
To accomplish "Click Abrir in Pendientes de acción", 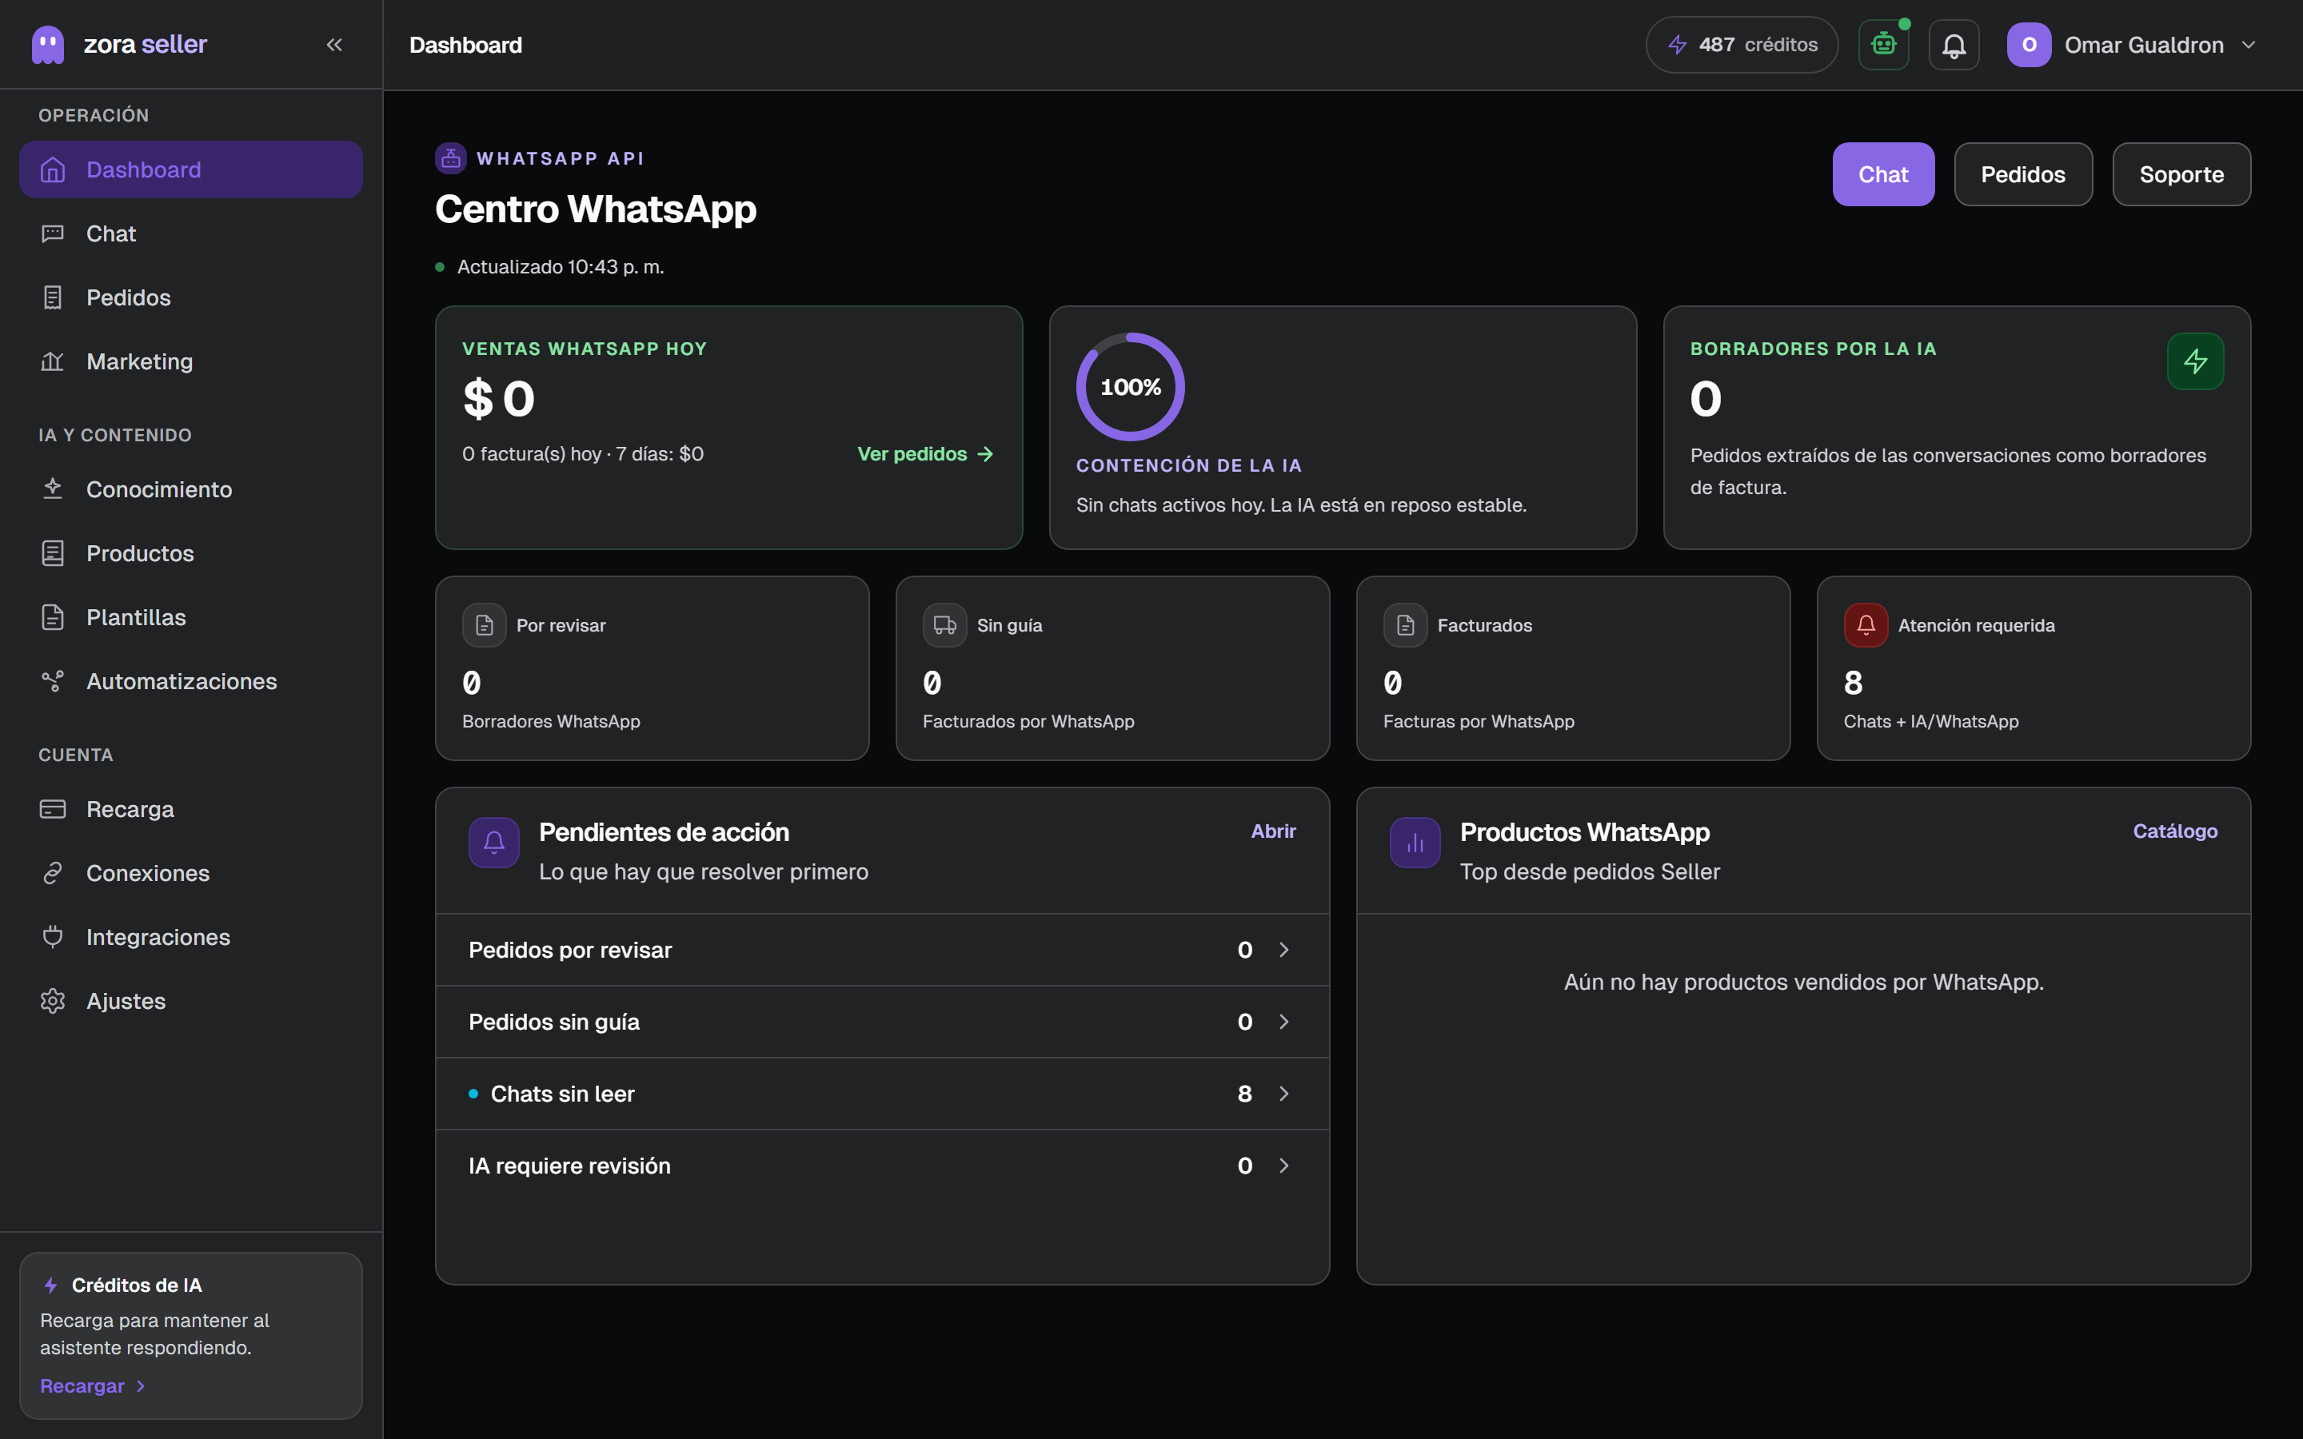I will [1273, 831].
